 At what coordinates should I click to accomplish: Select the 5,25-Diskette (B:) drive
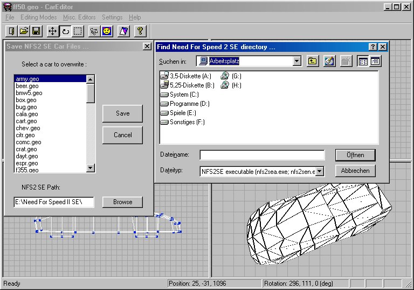(x=188, y=85)
